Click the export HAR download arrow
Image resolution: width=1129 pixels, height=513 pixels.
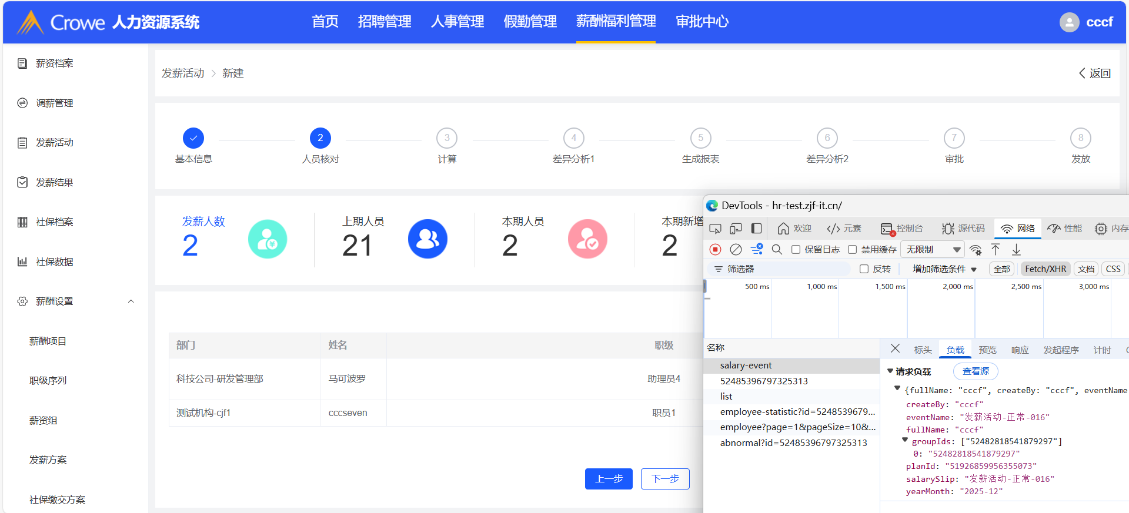click(1016, 250)
